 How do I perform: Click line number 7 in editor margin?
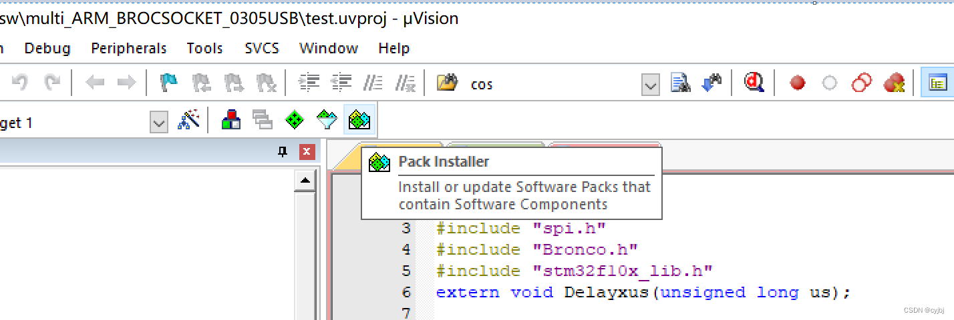point(407,313)
